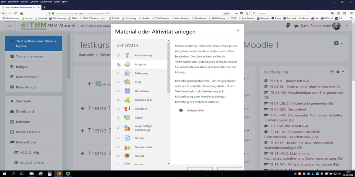Screen dimensions: 355x177
Task: Click the Aufgabe hand-with-paper icon
Action: 127,64
